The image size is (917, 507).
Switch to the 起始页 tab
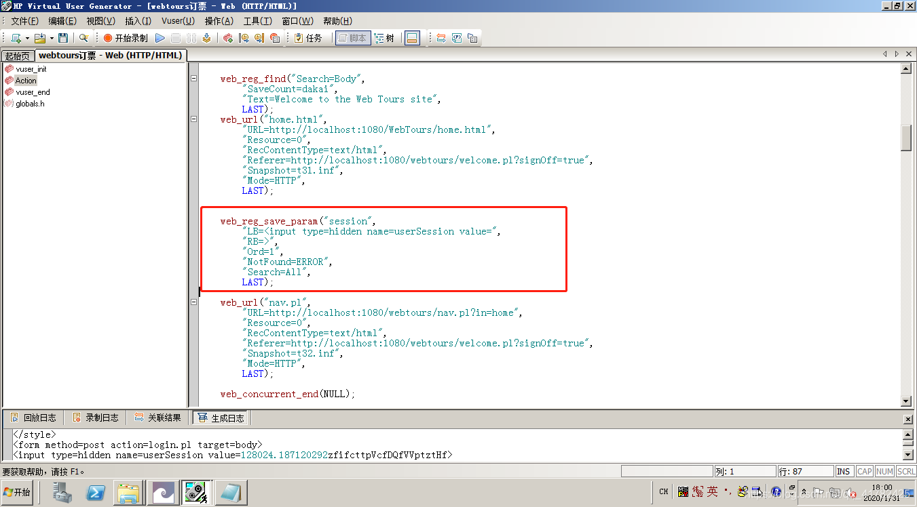[x=18, y=56]
